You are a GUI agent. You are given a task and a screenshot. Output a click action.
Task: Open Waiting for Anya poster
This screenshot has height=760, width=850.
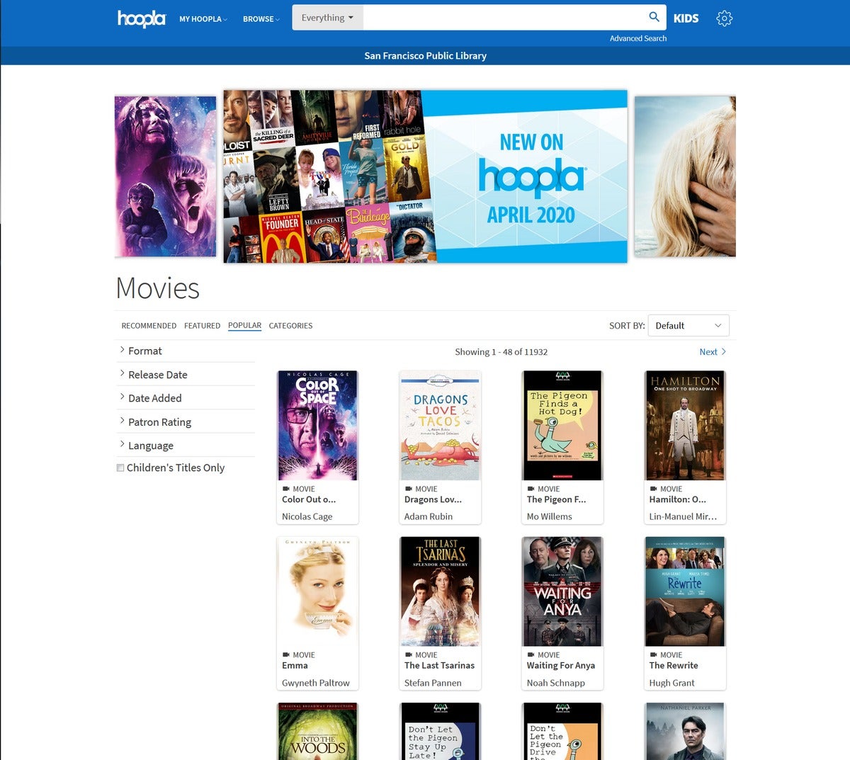[x=562, y=591]
